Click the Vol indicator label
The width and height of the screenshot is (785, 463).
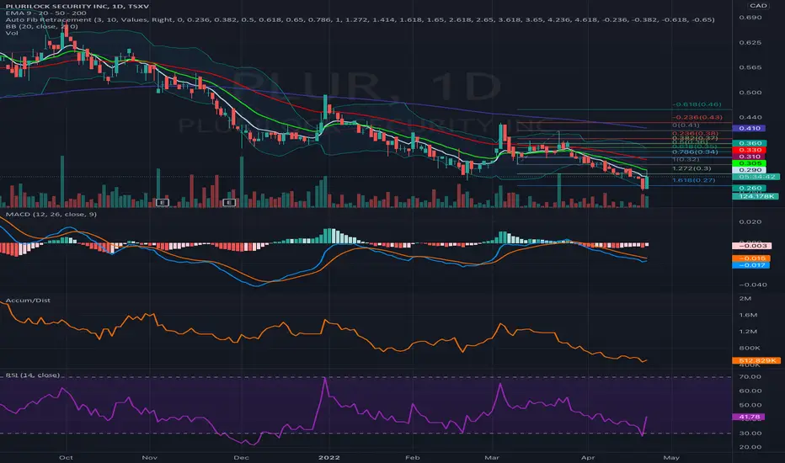pyautogui.click(x=12, y=33)
